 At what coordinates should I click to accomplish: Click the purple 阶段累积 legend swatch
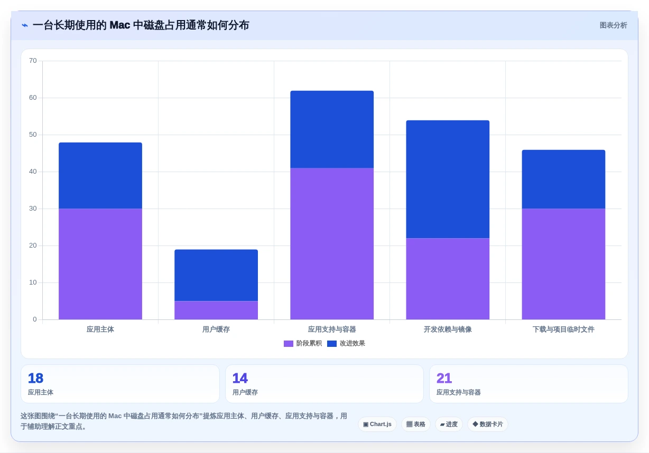289,344
